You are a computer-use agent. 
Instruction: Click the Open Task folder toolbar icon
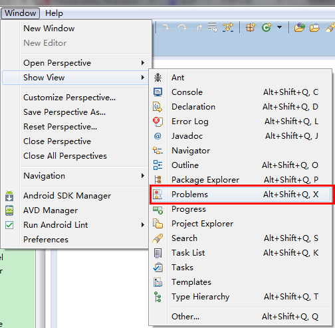(314, 28)
